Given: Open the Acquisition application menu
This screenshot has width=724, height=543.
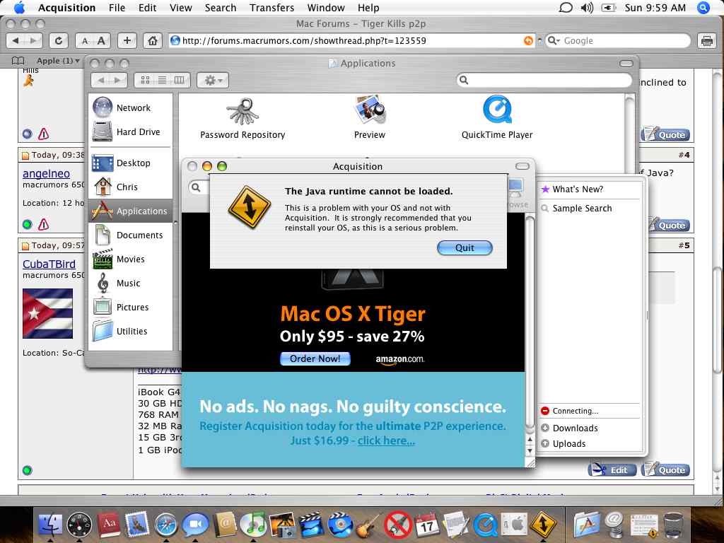Looking at the screenshot, I should pos(67,8).
